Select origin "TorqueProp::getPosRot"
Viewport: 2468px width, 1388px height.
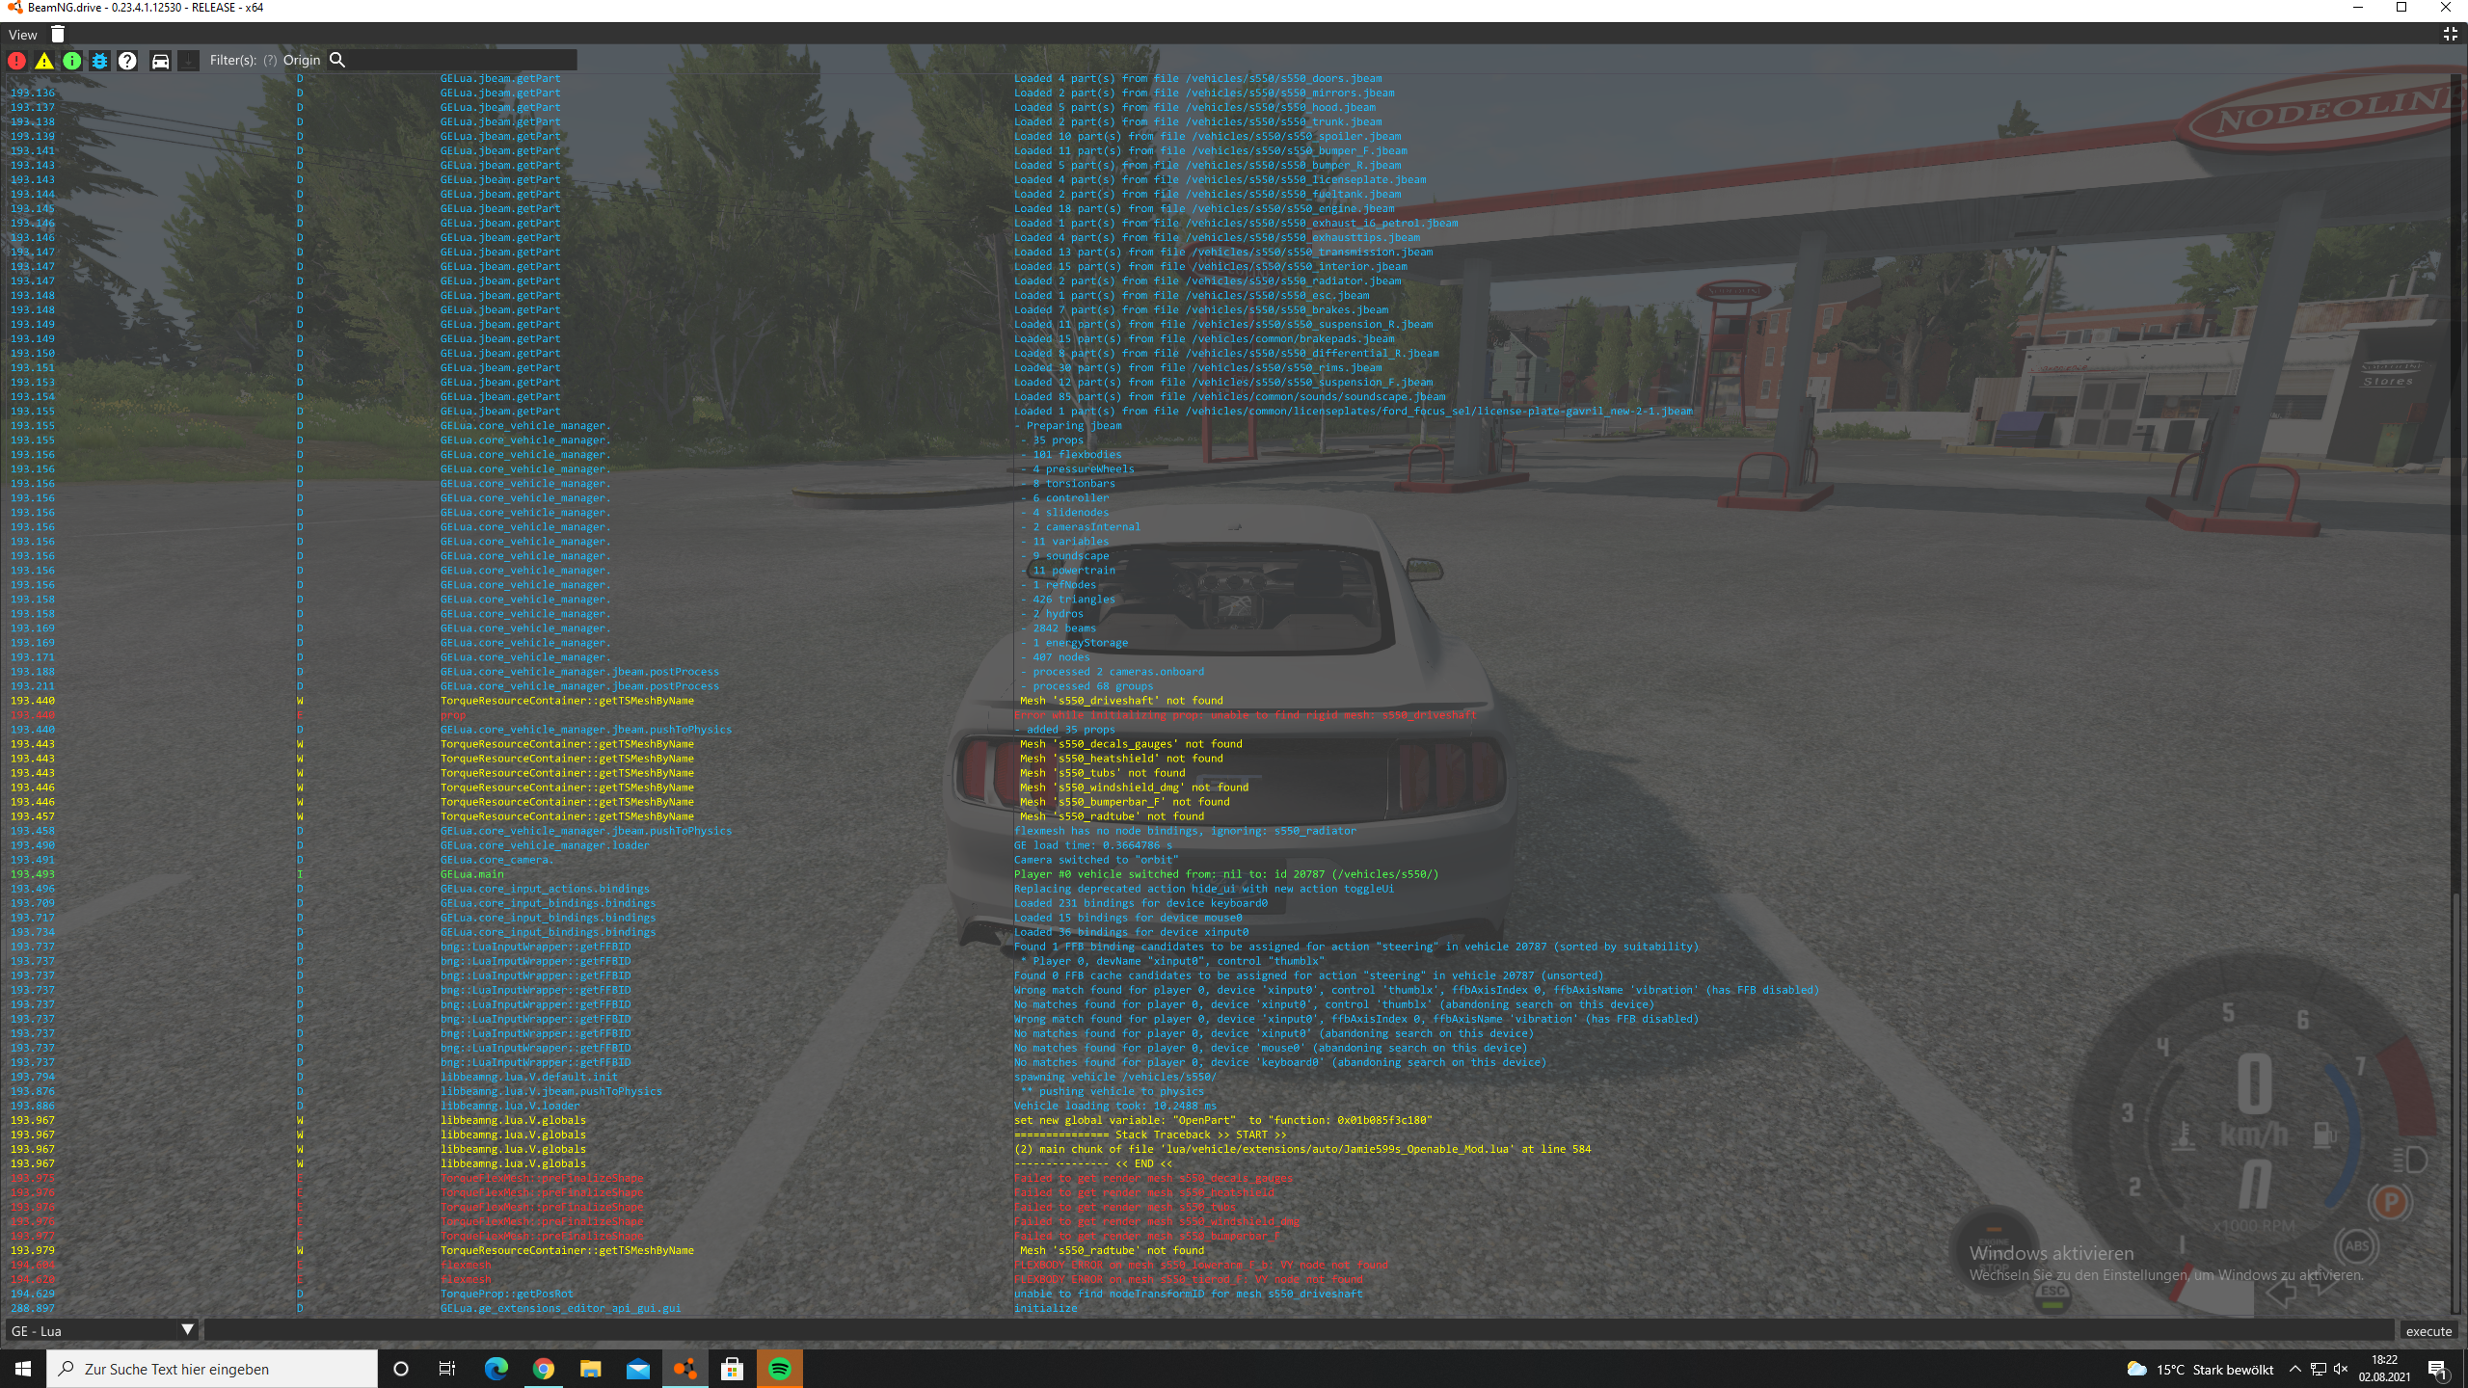click(507, 1294)
